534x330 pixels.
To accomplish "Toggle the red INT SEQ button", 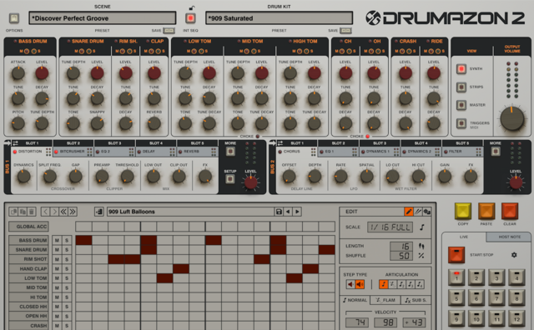I will [190, 18].
